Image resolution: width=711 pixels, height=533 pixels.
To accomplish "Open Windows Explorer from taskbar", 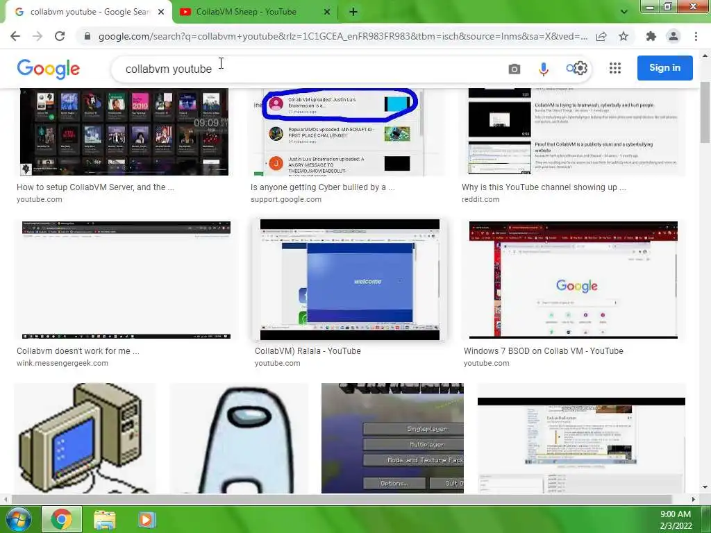I will [104, 519].
